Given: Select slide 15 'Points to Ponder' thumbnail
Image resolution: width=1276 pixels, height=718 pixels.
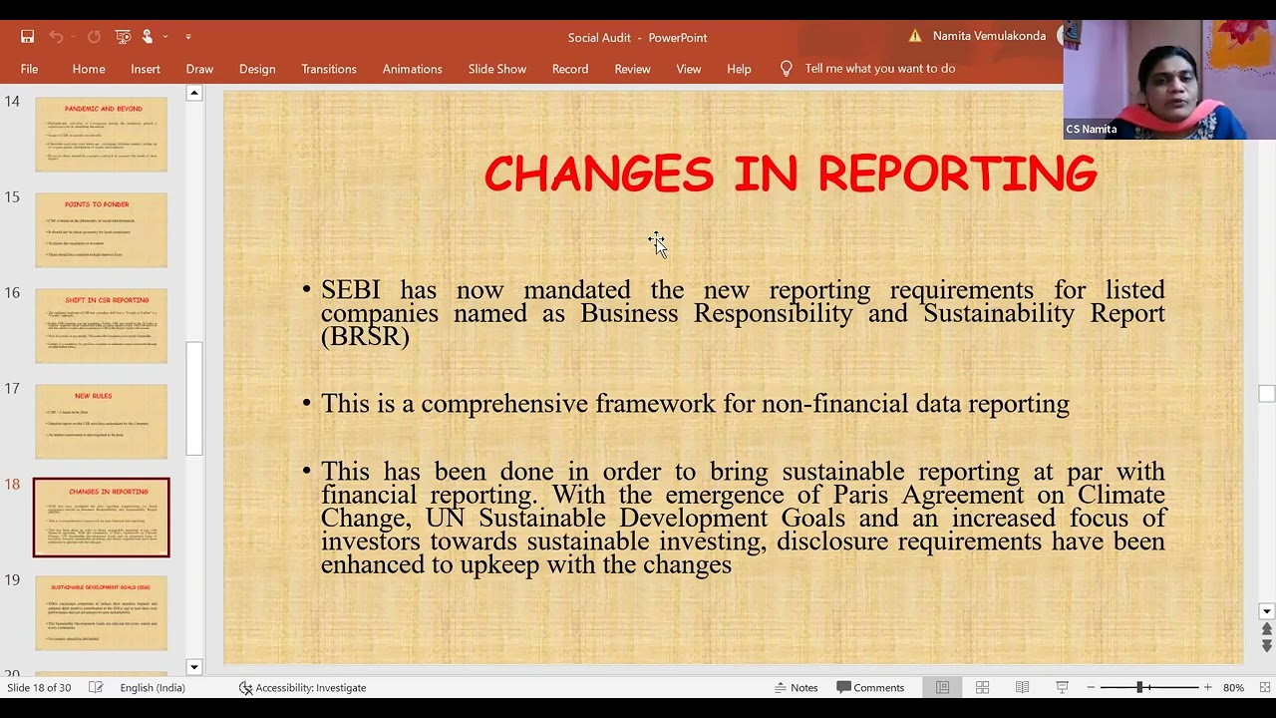Looking at the screenshot, I should coord(102,229).
